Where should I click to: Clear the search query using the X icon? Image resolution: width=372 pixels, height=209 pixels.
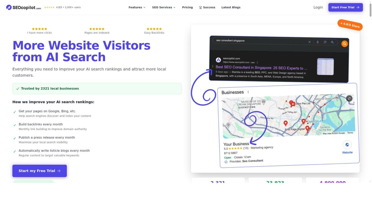tap(309, 42)
